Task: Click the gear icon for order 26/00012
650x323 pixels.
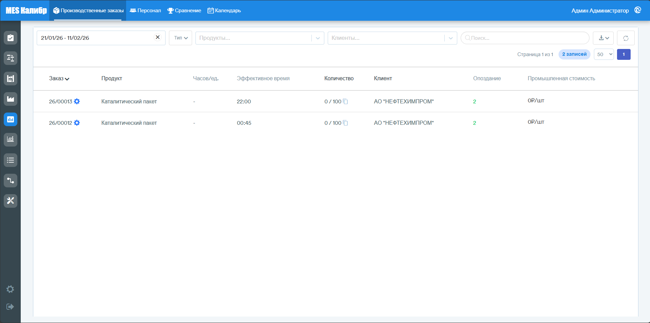Action: point(77,123)
